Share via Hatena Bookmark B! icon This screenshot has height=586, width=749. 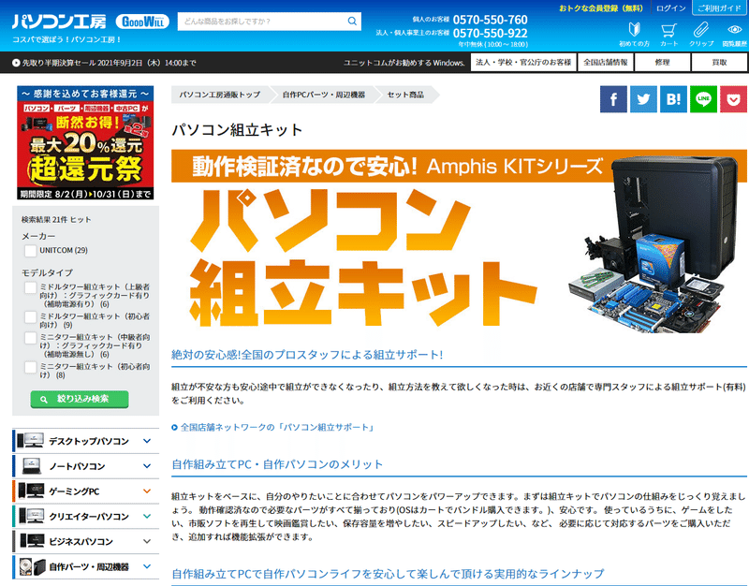coord(673,99)
